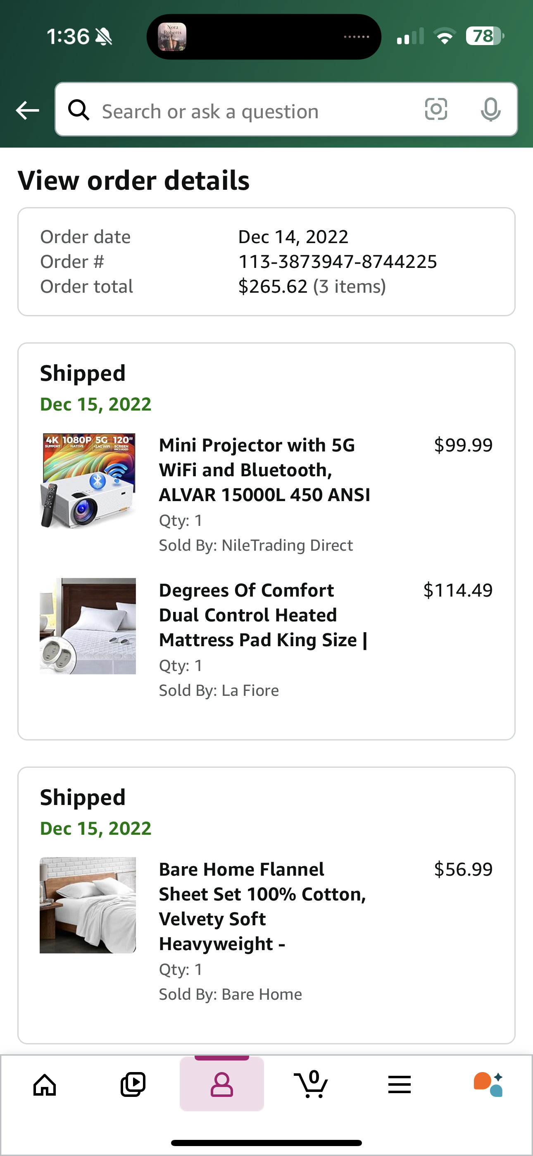Tap magnifying glass search icon
Image resolution: width=533 pixels, height=1156 pixels.
coord(79,110)
